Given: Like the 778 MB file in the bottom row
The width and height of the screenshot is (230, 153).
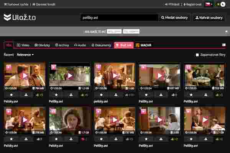Looking at the screenshot, I should 39,139.
